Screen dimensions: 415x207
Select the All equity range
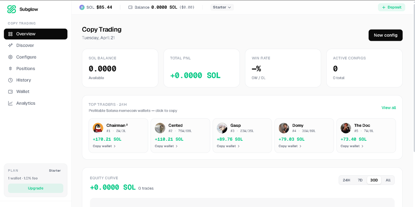click(x=388, y=180)
